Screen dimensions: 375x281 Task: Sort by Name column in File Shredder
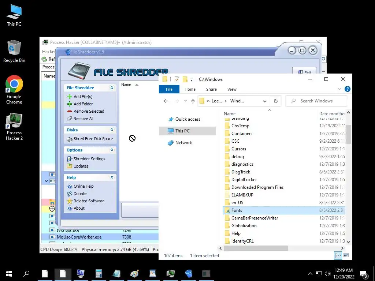point(126,85)
